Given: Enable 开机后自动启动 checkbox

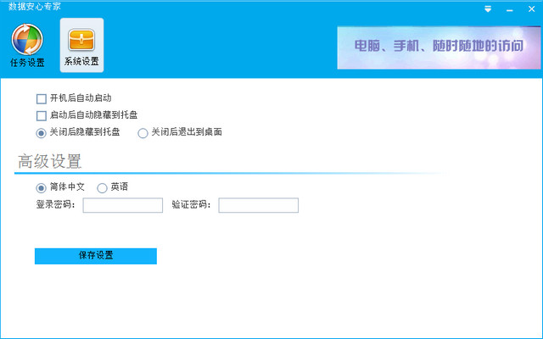Looking at the screenshot, I should (42, 98).
